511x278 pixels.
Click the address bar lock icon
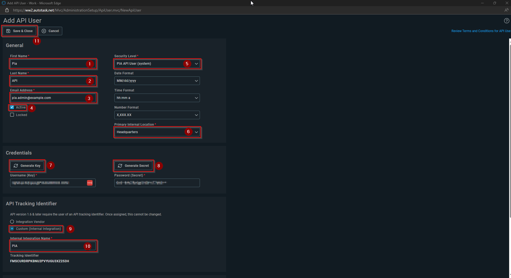(x=7, y=10)
